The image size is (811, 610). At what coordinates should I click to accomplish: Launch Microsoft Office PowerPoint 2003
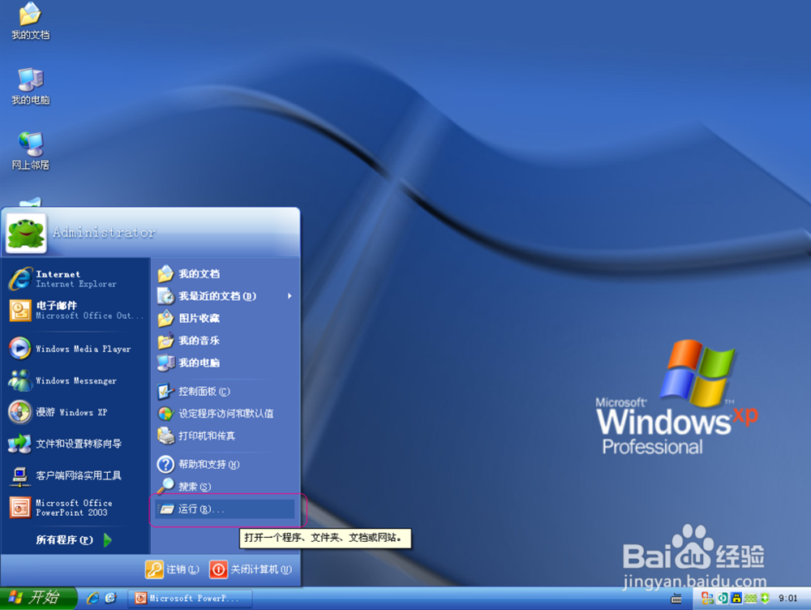tap(75, 507)
